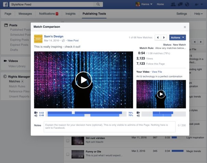Click the audio match bar at 70%
This screenshot has height=163, width=207.
point(86,115)
